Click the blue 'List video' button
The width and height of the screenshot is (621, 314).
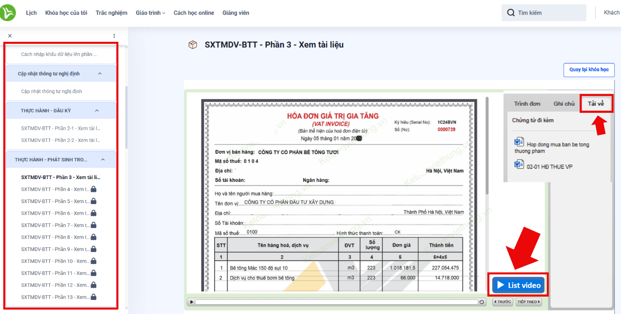tap(518, 285)
